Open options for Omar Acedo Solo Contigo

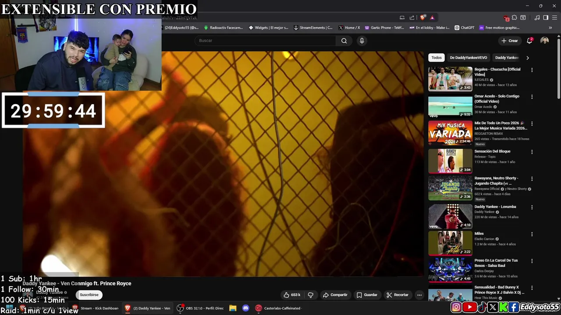532,97
